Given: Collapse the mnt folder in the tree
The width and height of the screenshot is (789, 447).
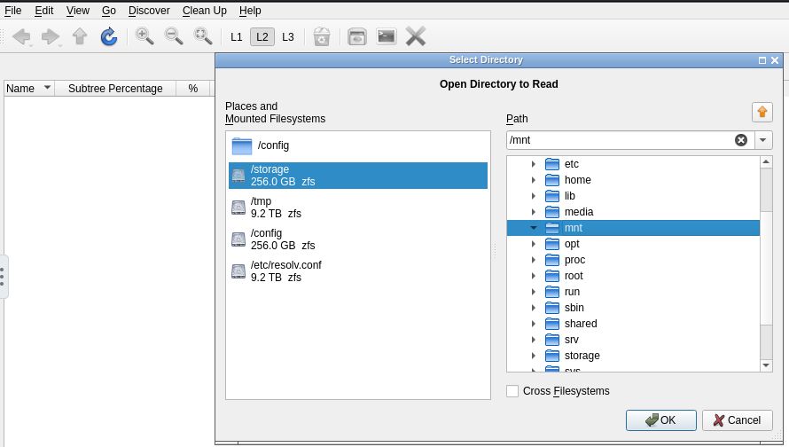Looking at the screenshot, I should (x=534, y=228).
